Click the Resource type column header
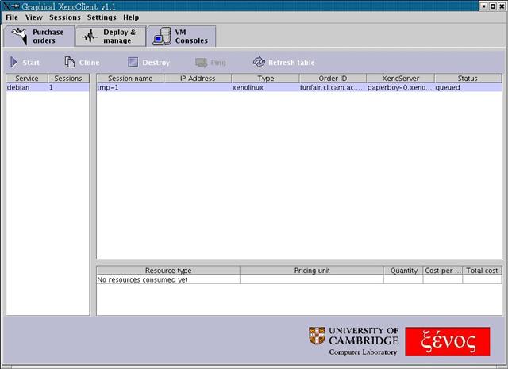 pyautogui.click(x=168, y=271)
